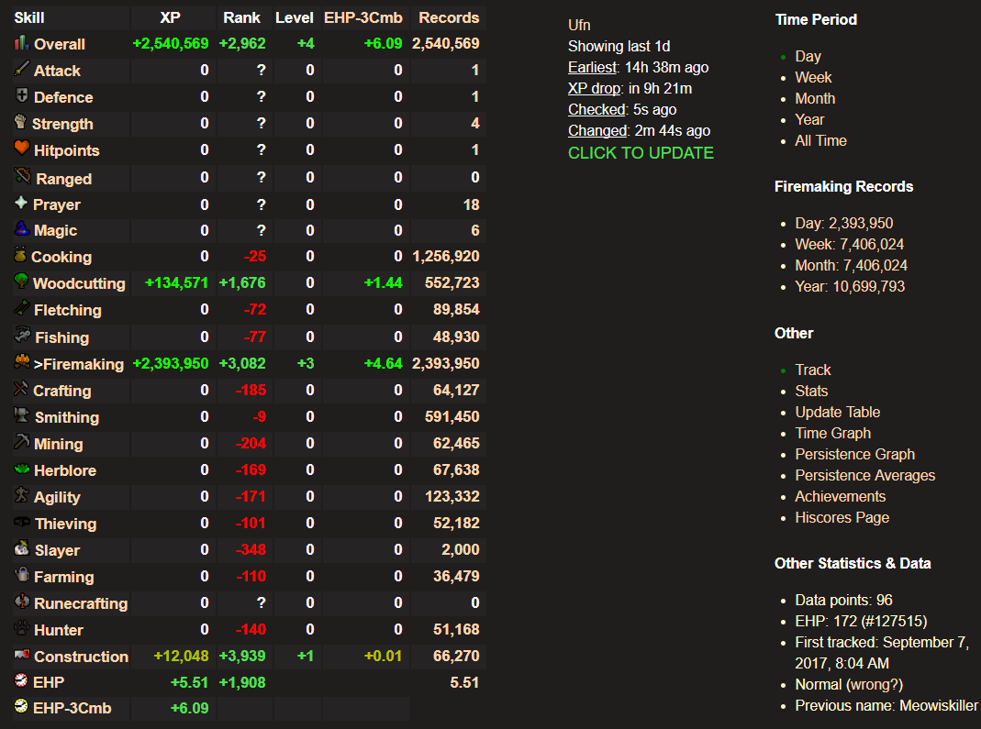
Task: Click the Defence shield icon
Action: tap(22, 95)
